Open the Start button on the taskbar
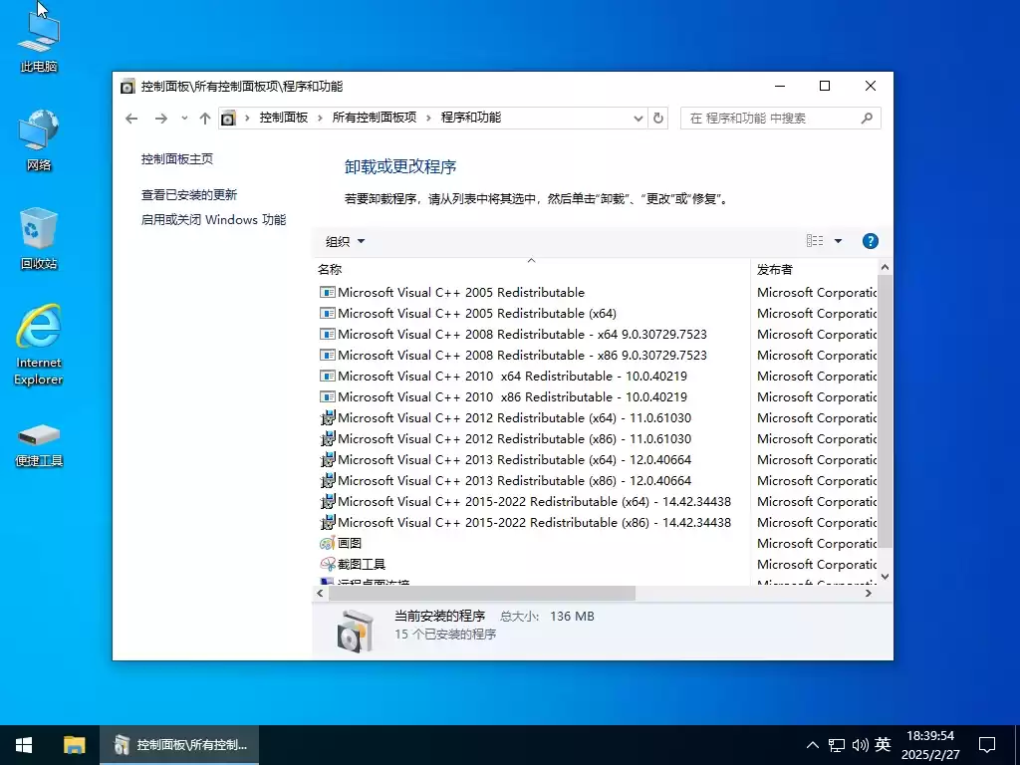 pyautogui.click(x=23, y=744)
